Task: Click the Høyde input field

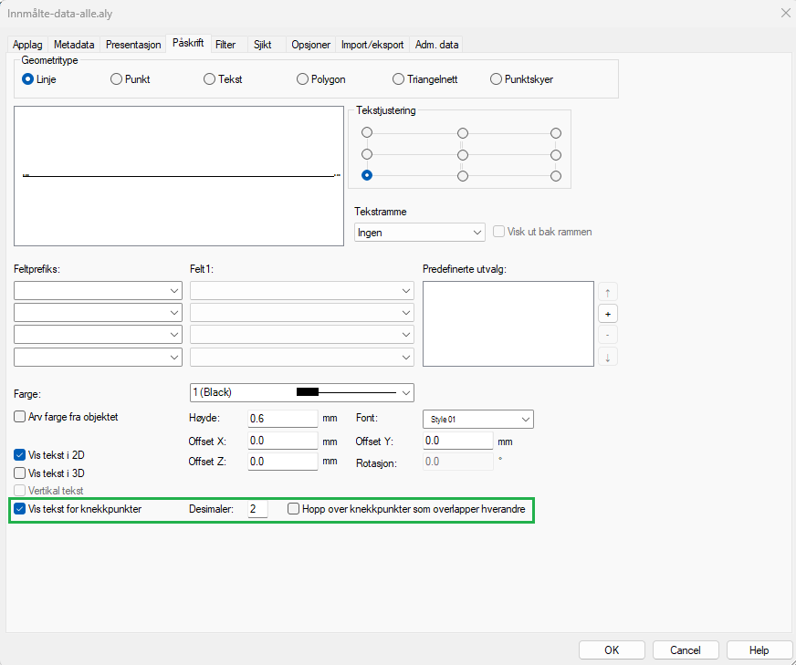Action: tap(281, 419)
